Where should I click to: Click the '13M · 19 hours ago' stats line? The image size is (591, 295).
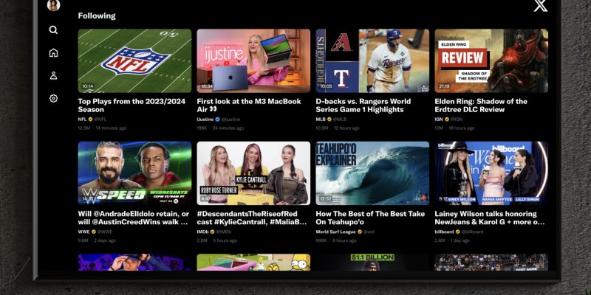pyautogui.click(x=454, y=128)
